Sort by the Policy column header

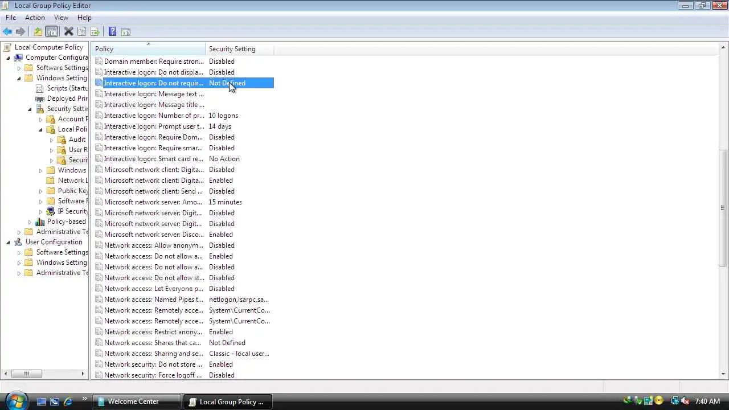(x=149, y=49)
